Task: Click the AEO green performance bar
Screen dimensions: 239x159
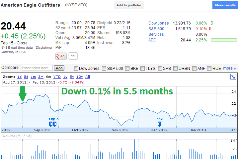Action: point(224,40)
